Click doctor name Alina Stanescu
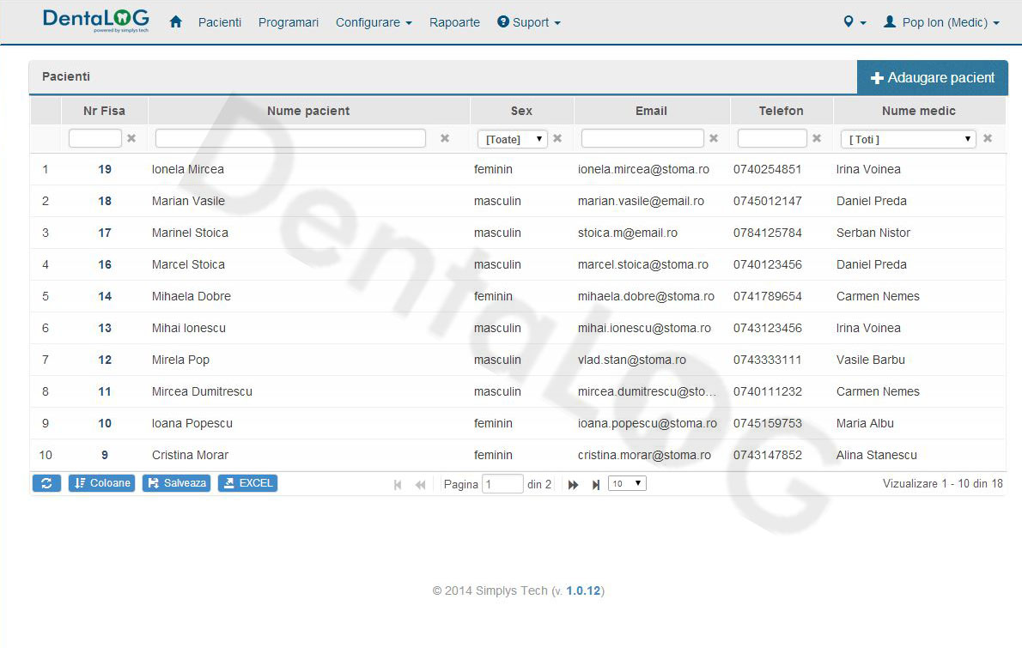 click(877, 455)
